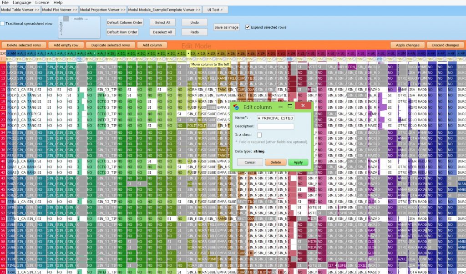Image resolution: width=466 pixels, height=274 pixels.
Task: Click the AM column header
Action: pyautogui.click(x=12, y=53)
